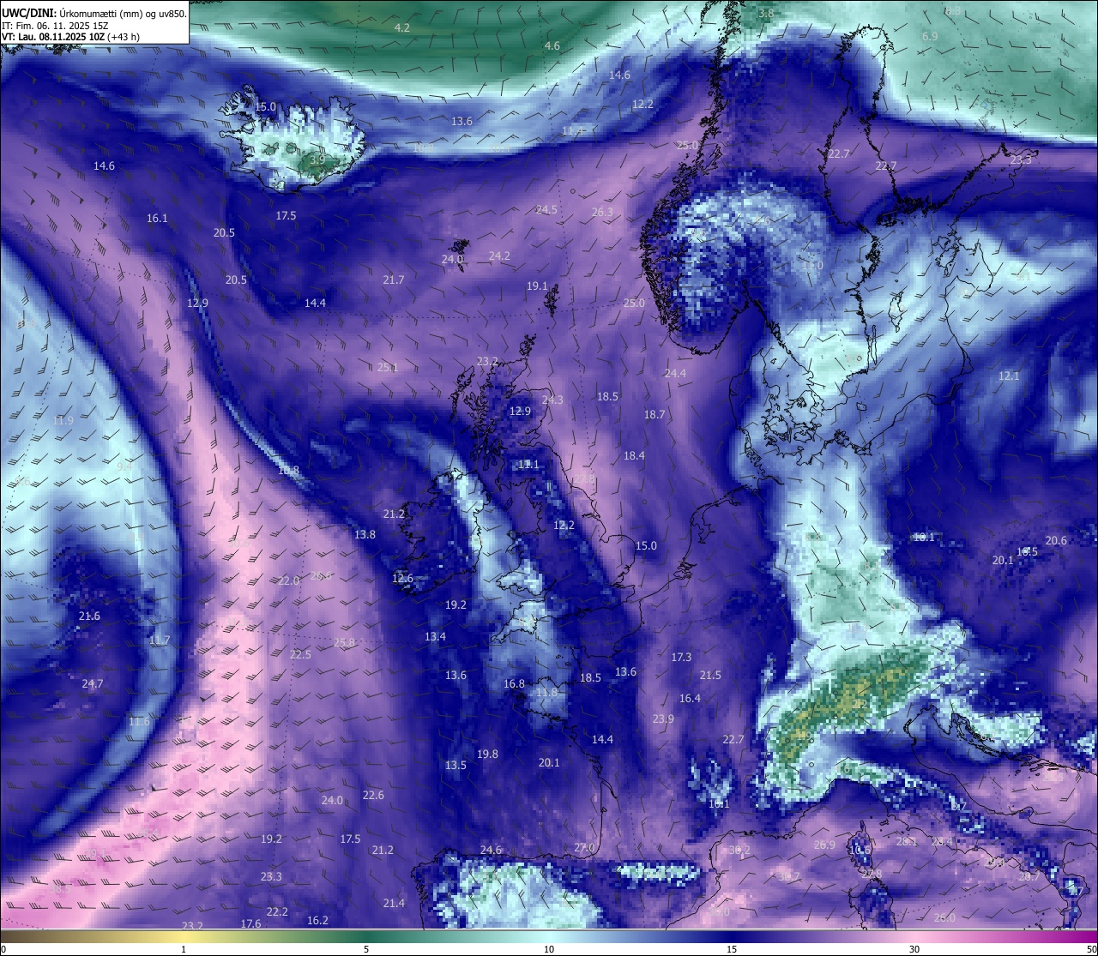
Task: Click the 50 label on the color scale
Action: tap(1091, 949)
